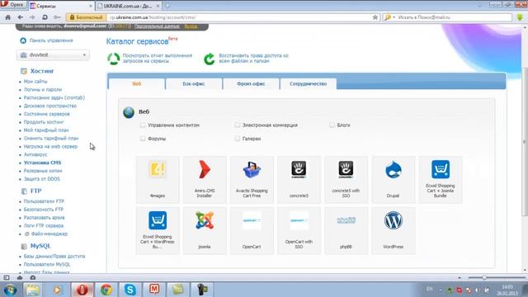Select the WordPress icon

coord(393,220)
